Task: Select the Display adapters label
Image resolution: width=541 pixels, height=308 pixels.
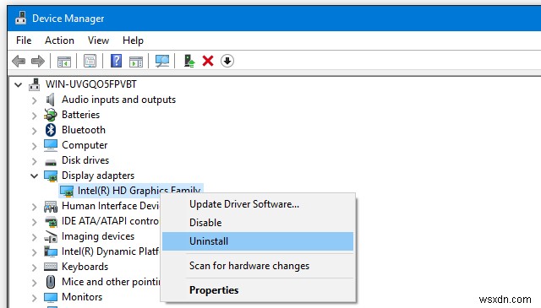Action: (98, 176)
